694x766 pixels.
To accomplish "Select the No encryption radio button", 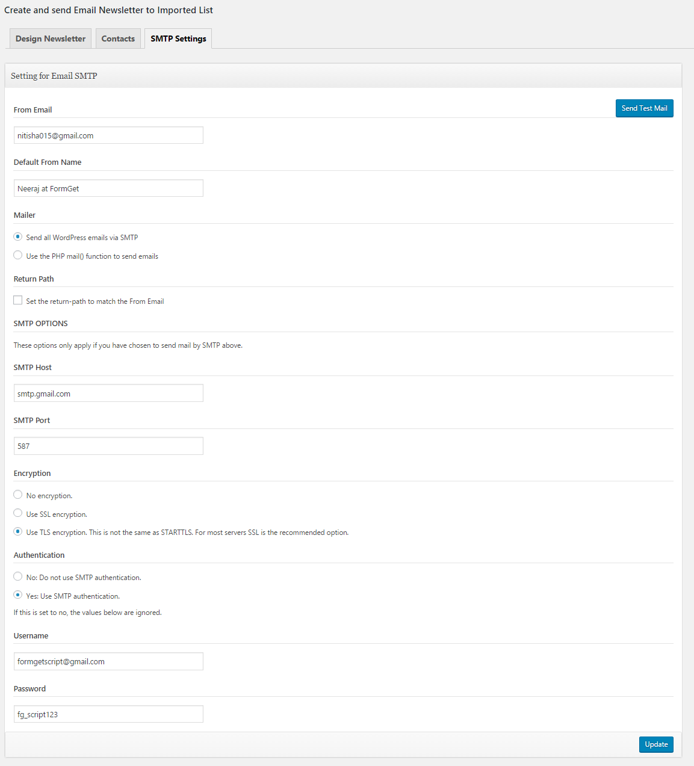I will point(18,495).
